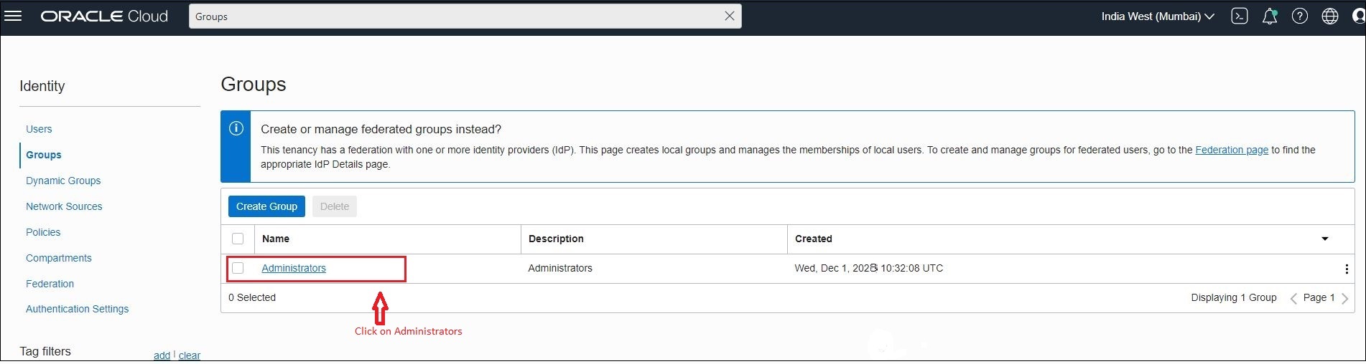Open the Administrators group link
This screenshot has width=1366, height=364.
[x=294, y=268]
